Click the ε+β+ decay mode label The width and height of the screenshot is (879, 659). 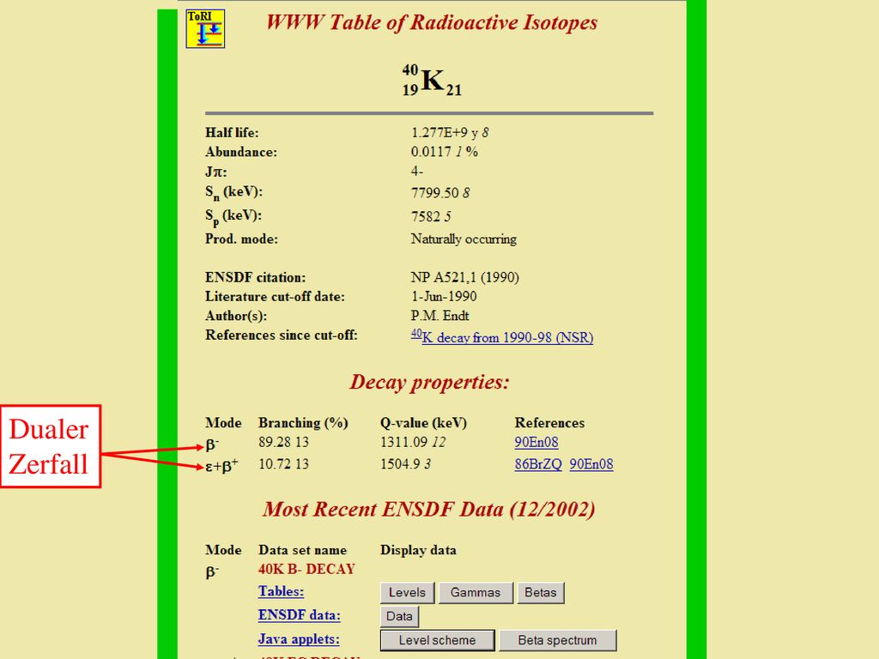[x=221, y=465]
